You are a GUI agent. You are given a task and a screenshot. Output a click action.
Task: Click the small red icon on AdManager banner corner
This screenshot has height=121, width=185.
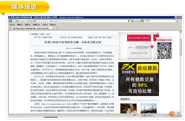point(158,34)
